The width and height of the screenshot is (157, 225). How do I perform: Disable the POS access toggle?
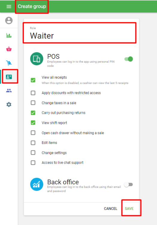129,59
